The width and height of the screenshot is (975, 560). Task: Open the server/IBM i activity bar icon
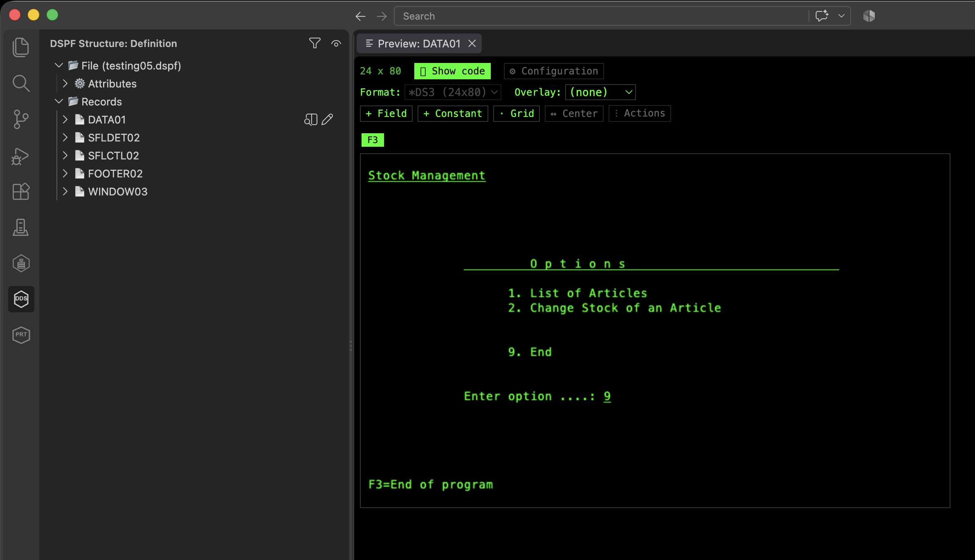point(21,227)
